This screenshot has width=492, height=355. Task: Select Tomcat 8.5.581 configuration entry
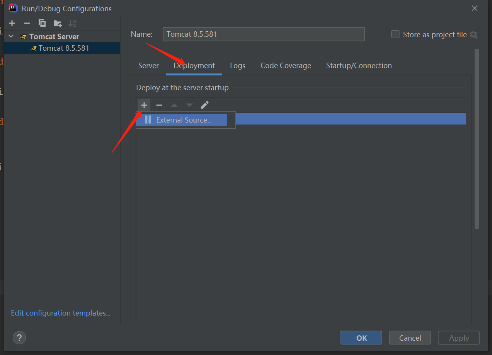tap(62, 48)
